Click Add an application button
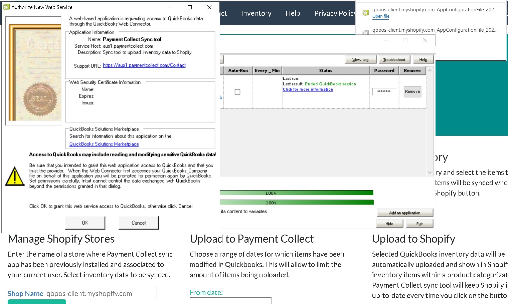 click(x=405, y=213)
